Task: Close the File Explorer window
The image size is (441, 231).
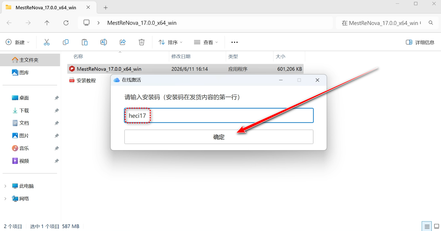Action: click(434, 4)
